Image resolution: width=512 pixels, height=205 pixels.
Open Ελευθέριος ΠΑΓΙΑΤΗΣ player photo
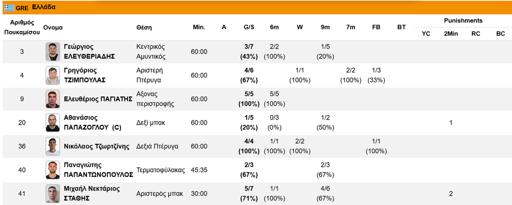pyautogui.click(x=52, y=99)
